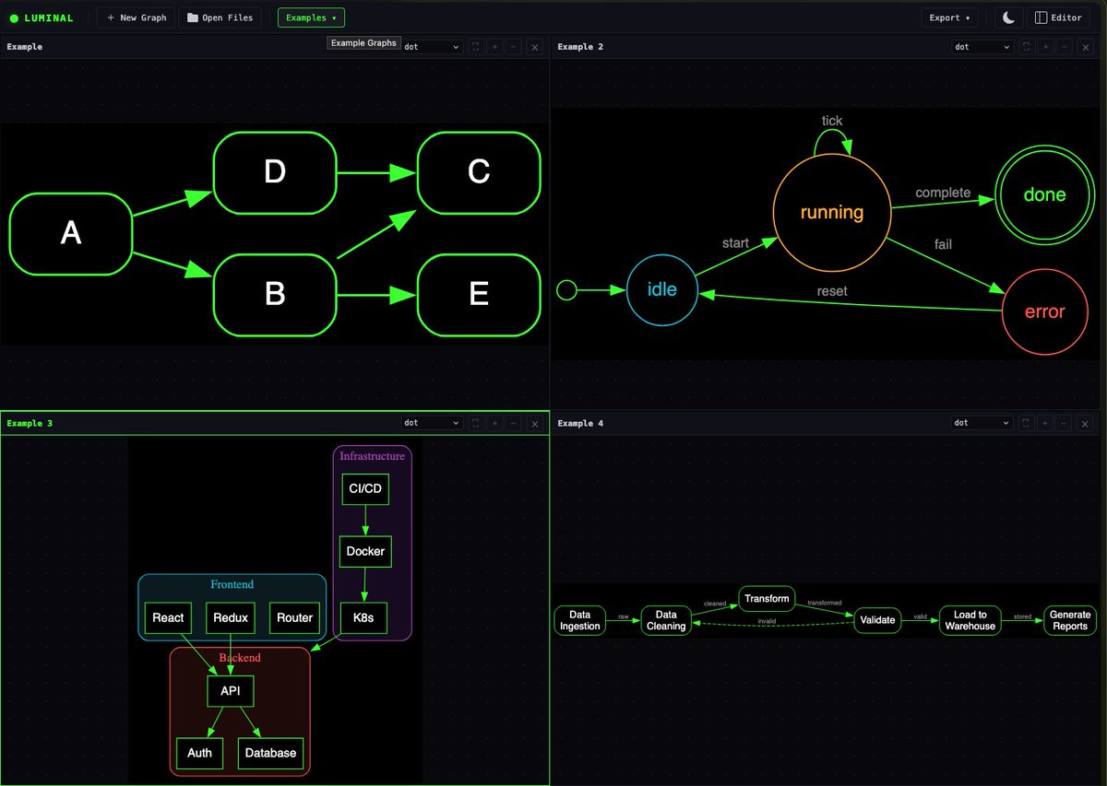Click the 'complete' edge label

pos(943,193)
